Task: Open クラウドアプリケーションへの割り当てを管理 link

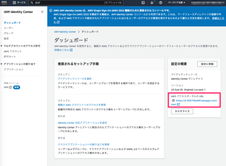Action: point(83,144)
